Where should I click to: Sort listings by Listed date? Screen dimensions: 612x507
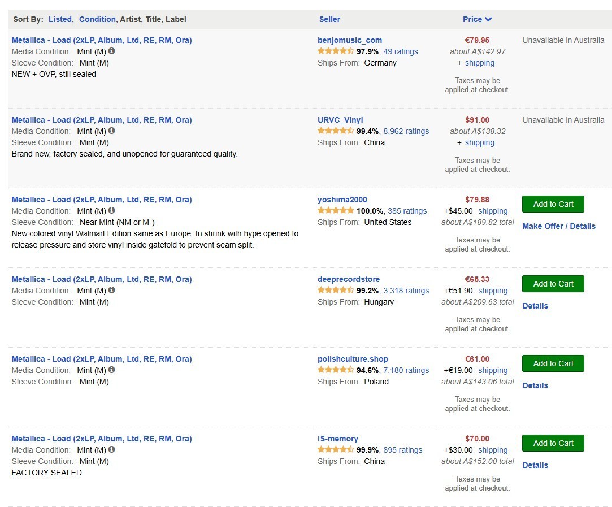click(x=60, y=19)
